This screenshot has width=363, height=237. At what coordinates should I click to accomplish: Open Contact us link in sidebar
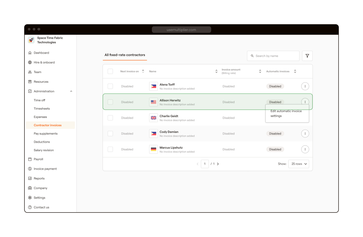pos(41,207)
